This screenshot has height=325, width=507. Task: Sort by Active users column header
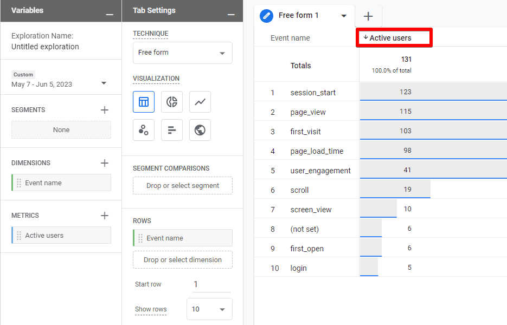390,38
